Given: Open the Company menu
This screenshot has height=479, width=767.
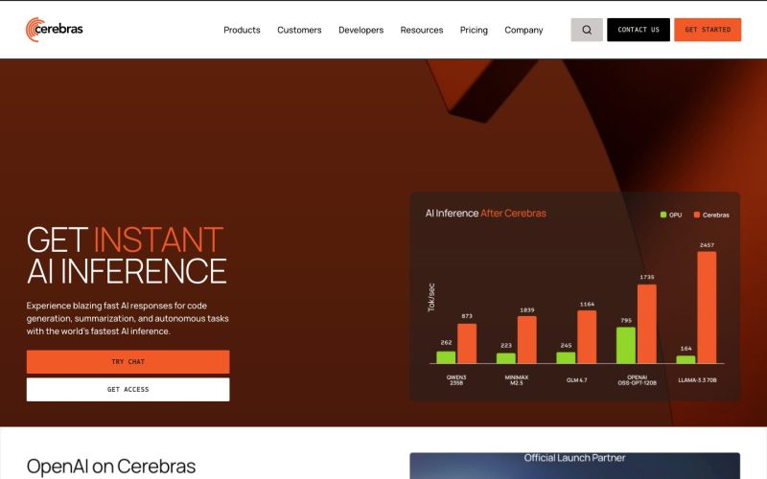Looking at the screenshot, I should 523,30.
